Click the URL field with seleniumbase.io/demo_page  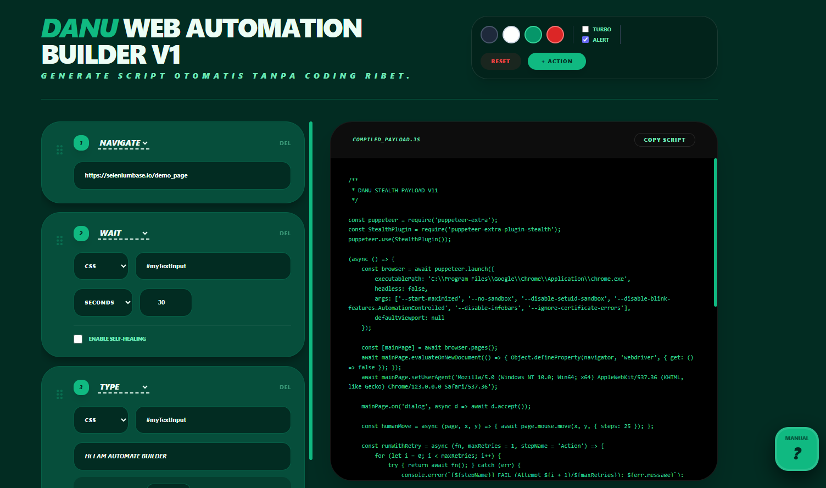point(182,175)
